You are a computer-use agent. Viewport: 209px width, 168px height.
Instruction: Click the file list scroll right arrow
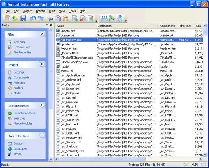tap(201, 159)
